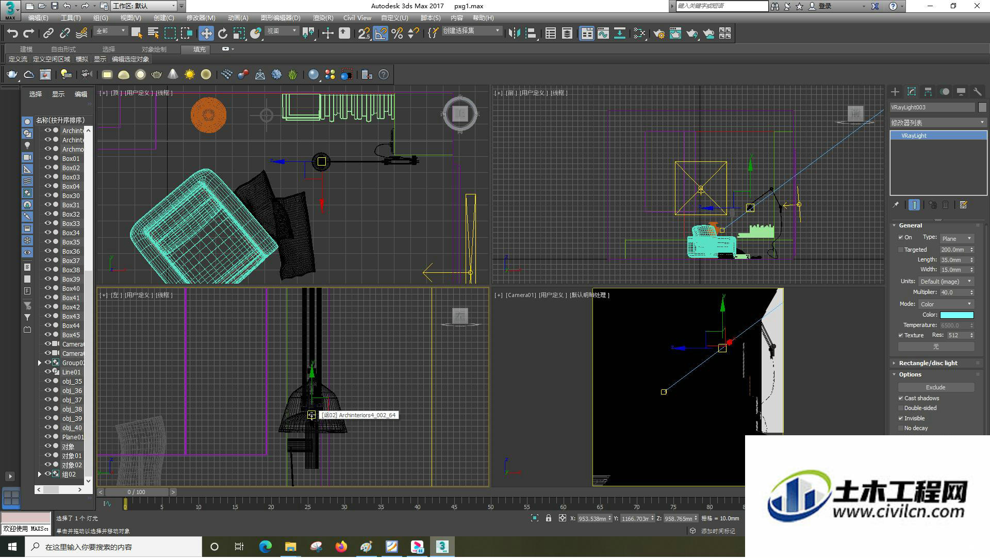990x558 pixels.
Task: Open the named selection set dropdown
Action: point(472,31)
